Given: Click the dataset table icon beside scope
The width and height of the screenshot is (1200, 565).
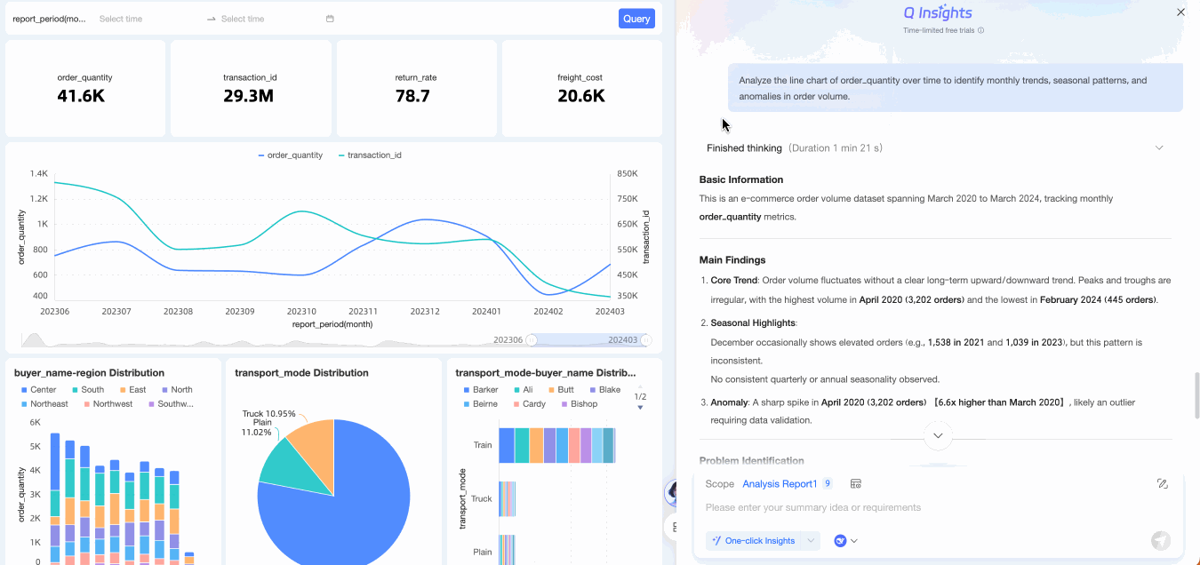Looking at the screenshot, I should coord(856,484).
